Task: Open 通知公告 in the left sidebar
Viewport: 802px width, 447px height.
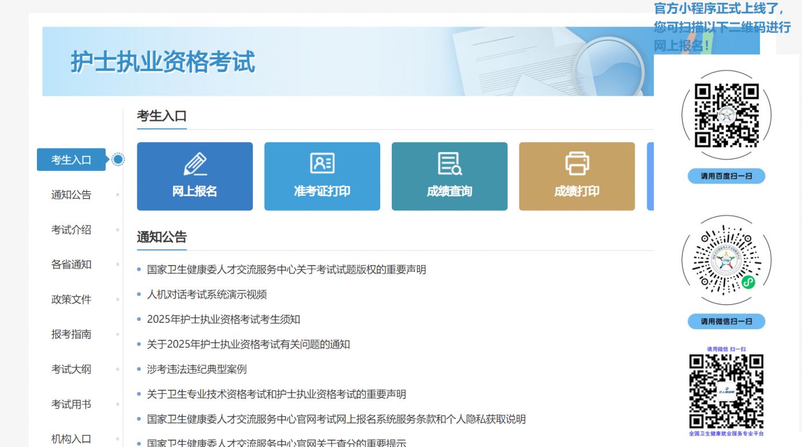Action: pyautogui.click(x=72, y=195)
